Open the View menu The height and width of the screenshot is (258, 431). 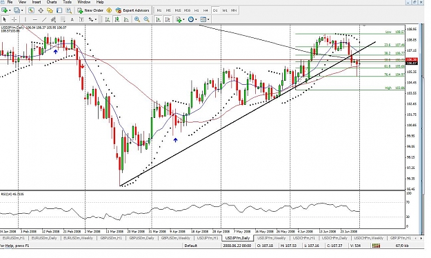pyautogui.click(x=22, y=2)
